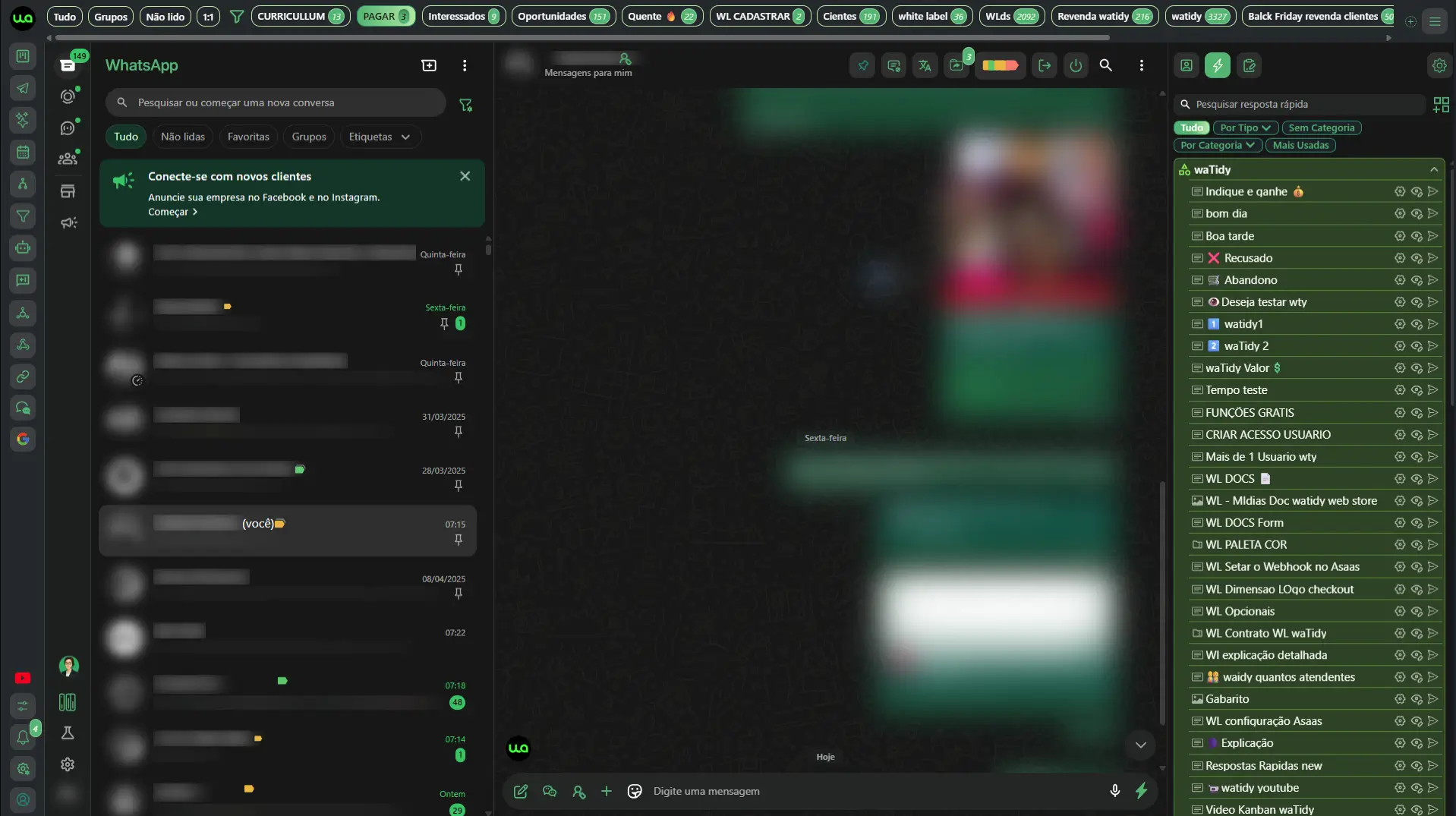Screen dimensions: 1456x816
Task: Open the emoji sticker picker
Action: (x=635, y=791)
